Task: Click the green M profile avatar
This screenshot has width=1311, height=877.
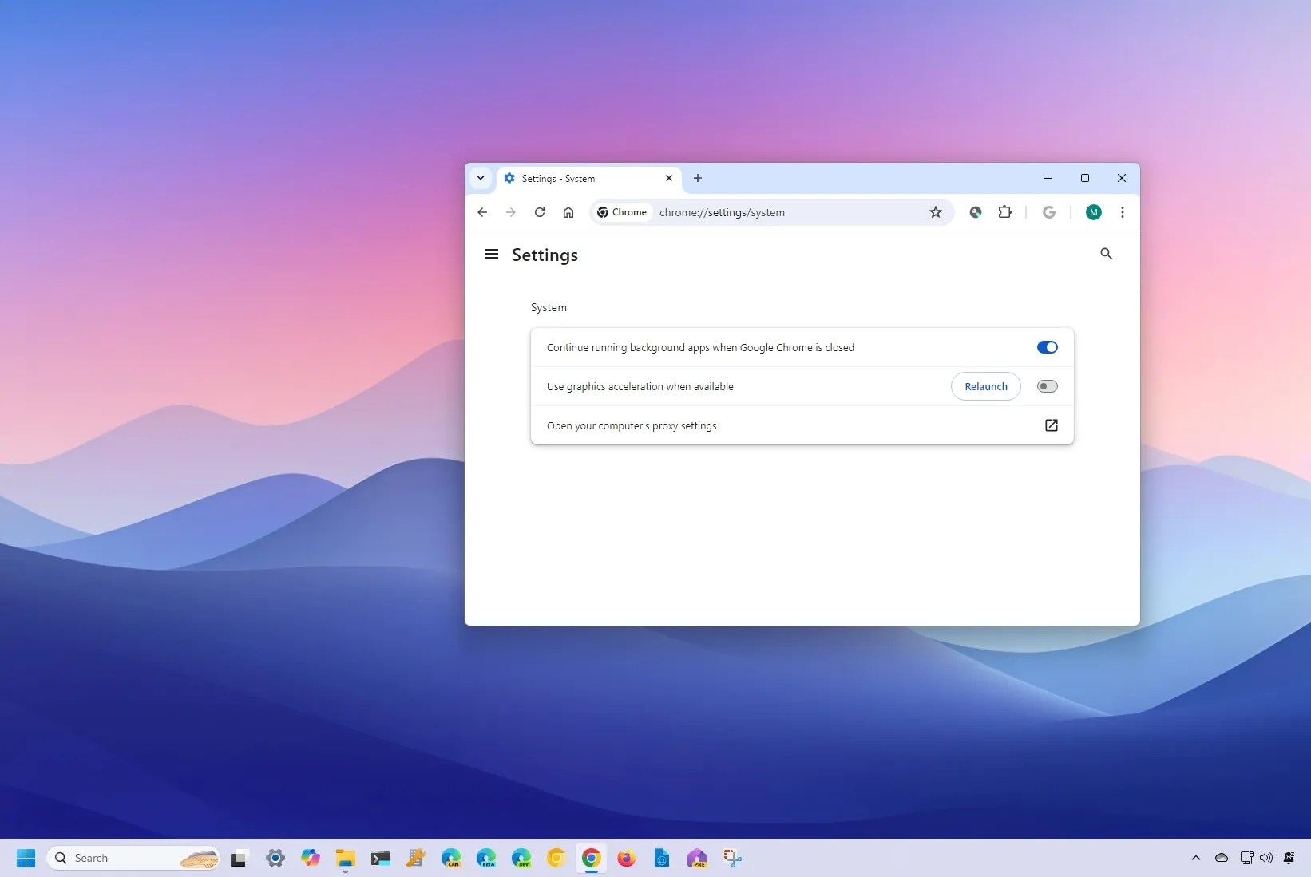Action: [x=1093, y=212]
